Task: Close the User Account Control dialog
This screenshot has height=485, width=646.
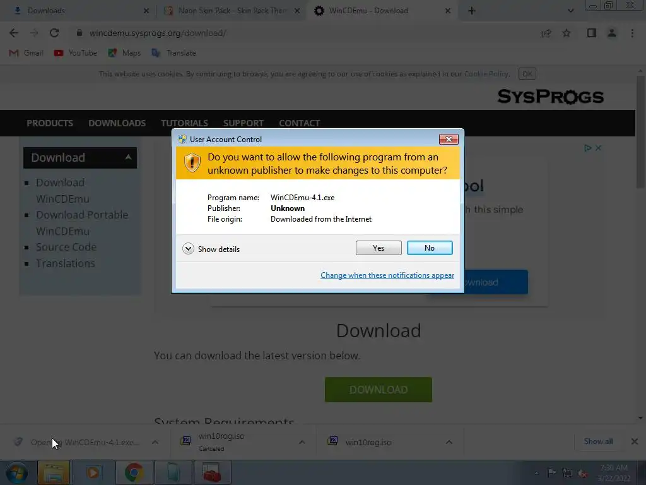Action: click(x=449, y=140)
